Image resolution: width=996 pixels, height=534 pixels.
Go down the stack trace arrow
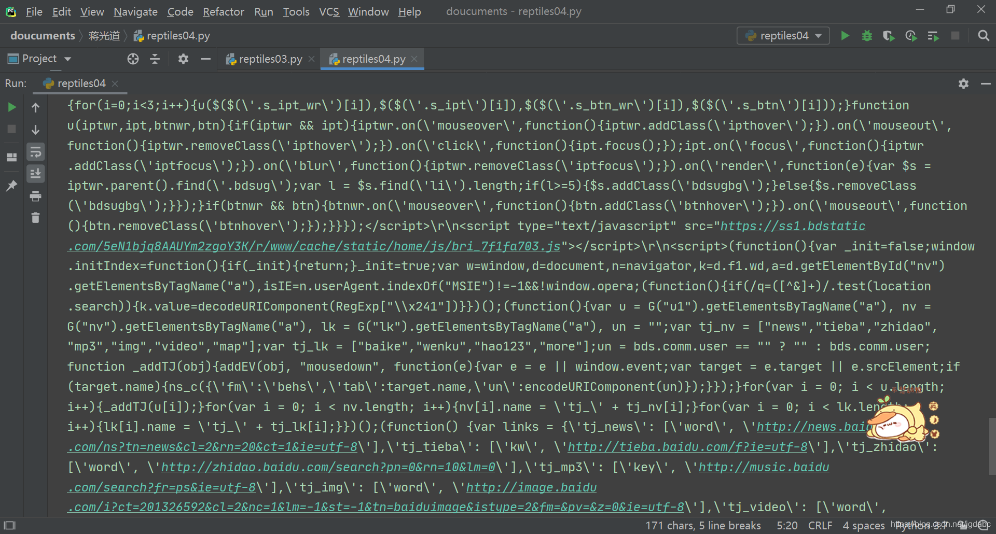pos(35,130)
